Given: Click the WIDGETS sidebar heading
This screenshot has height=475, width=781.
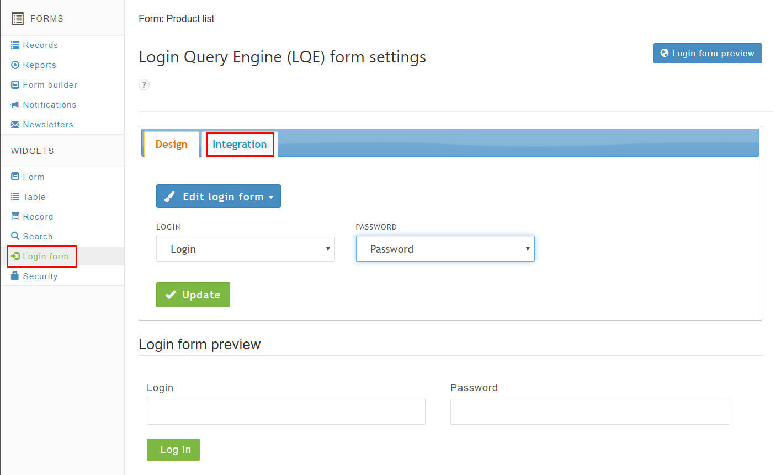Looking at the screenshot, I should pyautogui.click(x=33, y=151).
